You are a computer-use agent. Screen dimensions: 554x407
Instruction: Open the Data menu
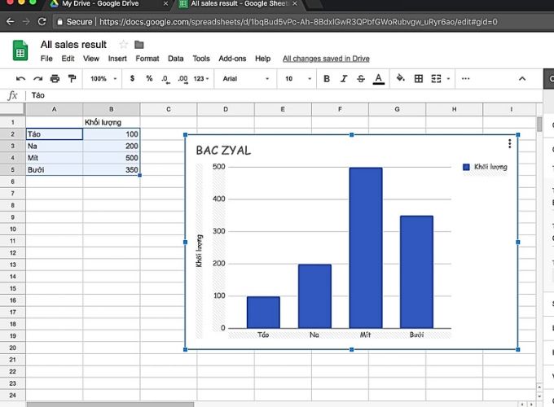176,59
